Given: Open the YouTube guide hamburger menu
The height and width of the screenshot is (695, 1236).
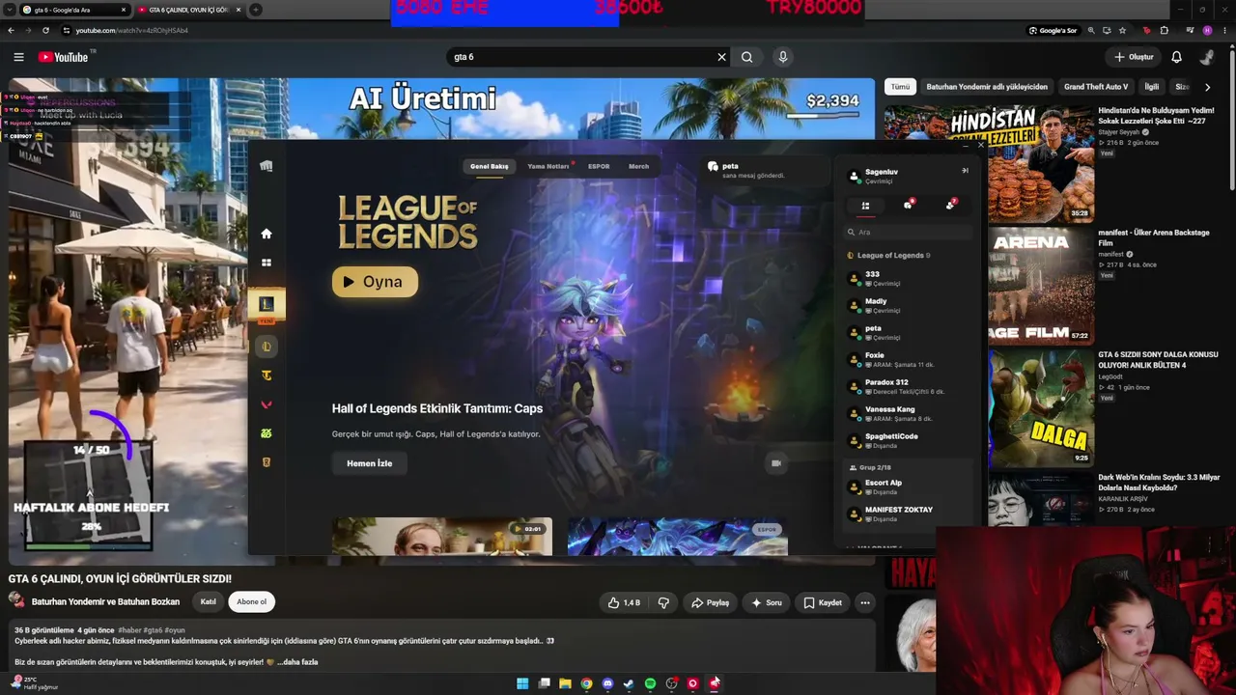Looking at the screenshot, I should (x=18, y=57).
